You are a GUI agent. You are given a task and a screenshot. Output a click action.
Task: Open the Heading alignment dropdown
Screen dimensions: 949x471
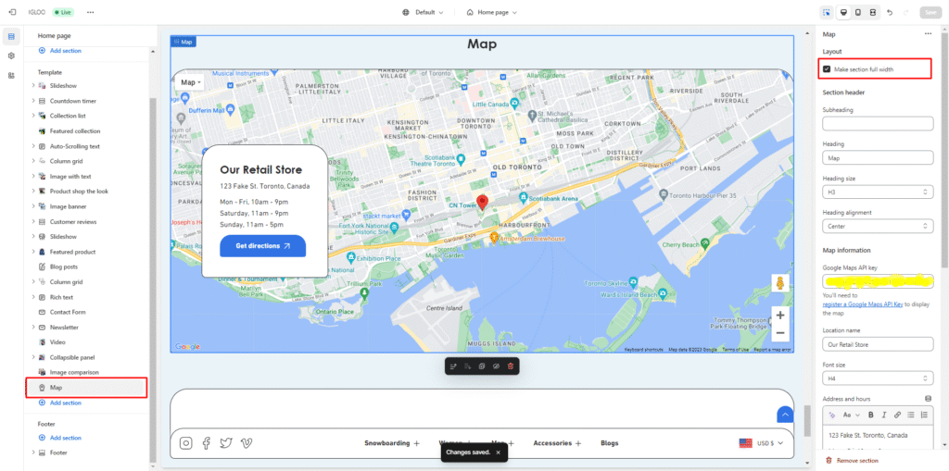point(877,226)
